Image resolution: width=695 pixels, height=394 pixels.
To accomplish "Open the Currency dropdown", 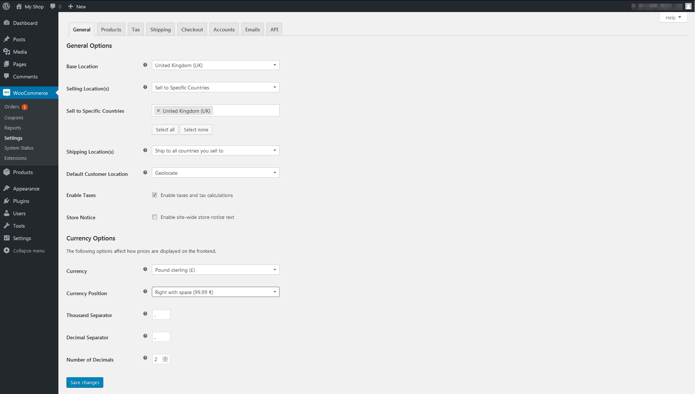I will [216, 270].
